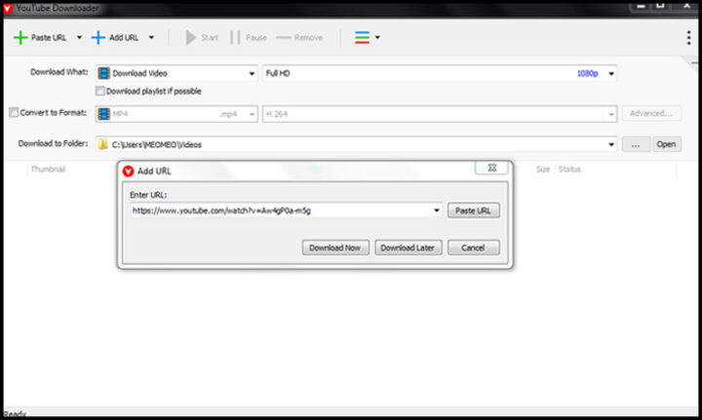
Task: Click the Open folder button
Action: 666,144
